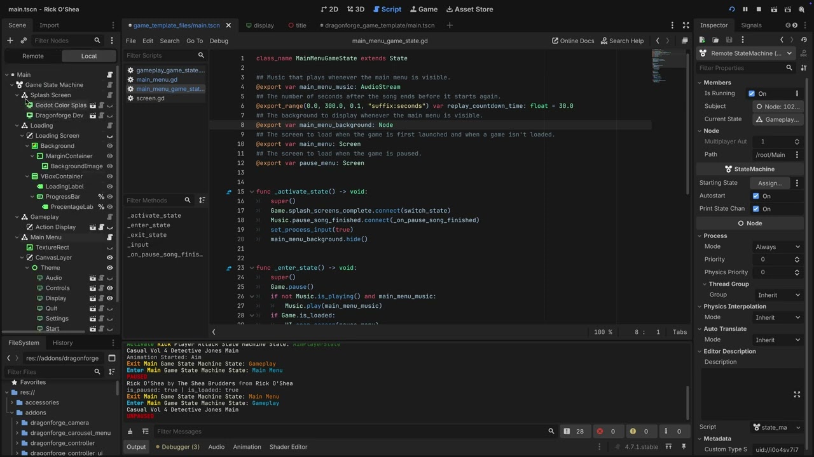Click the instantiate scene link icon
This screenshot has height=457, width=814.
pyautogui.click(x=24, y=41)
